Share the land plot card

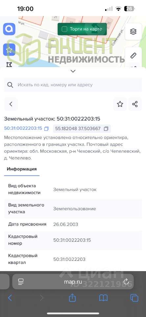pos(135,104)
